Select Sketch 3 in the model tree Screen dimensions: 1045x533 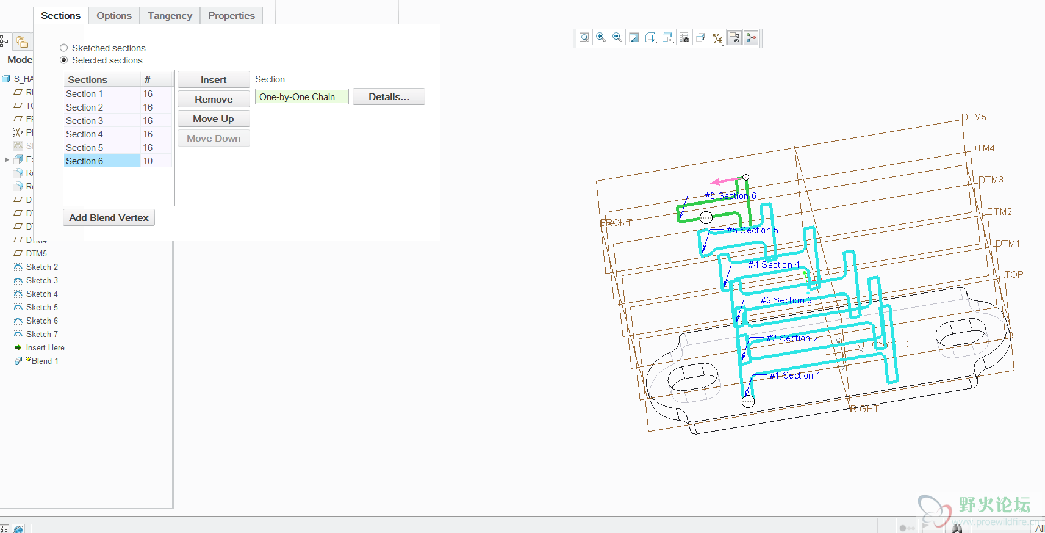click(x=41, y=280)
